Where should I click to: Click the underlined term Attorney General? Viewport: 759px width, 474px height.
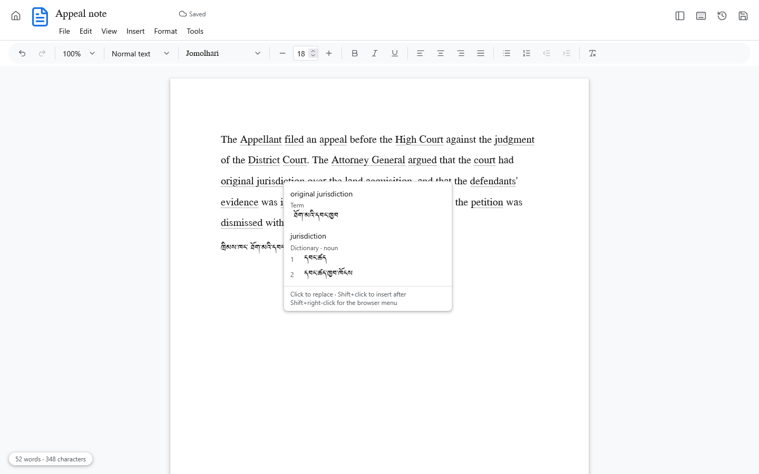(x=368, y=160)
